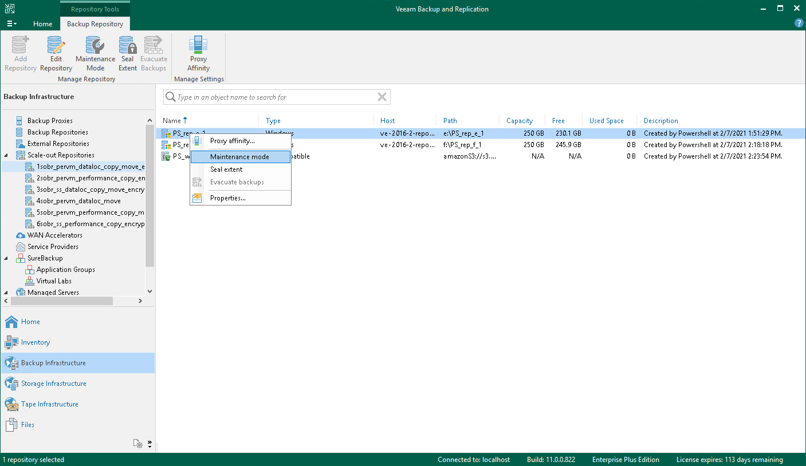Click the tree's horizontal scrollbar right arrow
This screenshot has height=466, width=806.
click(x=140, y=301)
